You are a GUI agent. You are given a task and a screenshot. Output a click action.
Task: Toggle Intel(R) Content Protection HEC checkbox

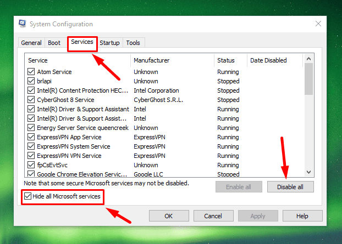tap(31, 90)
